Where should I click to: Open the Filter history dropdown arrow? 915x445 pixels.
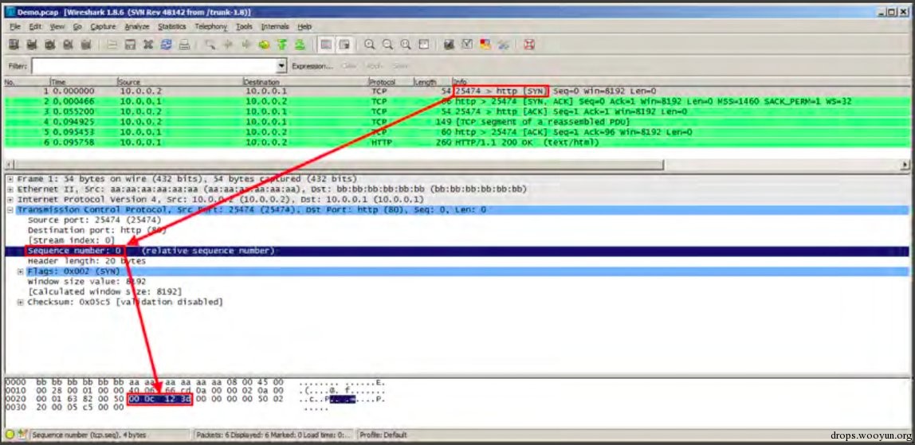click(x=282, y=66)
